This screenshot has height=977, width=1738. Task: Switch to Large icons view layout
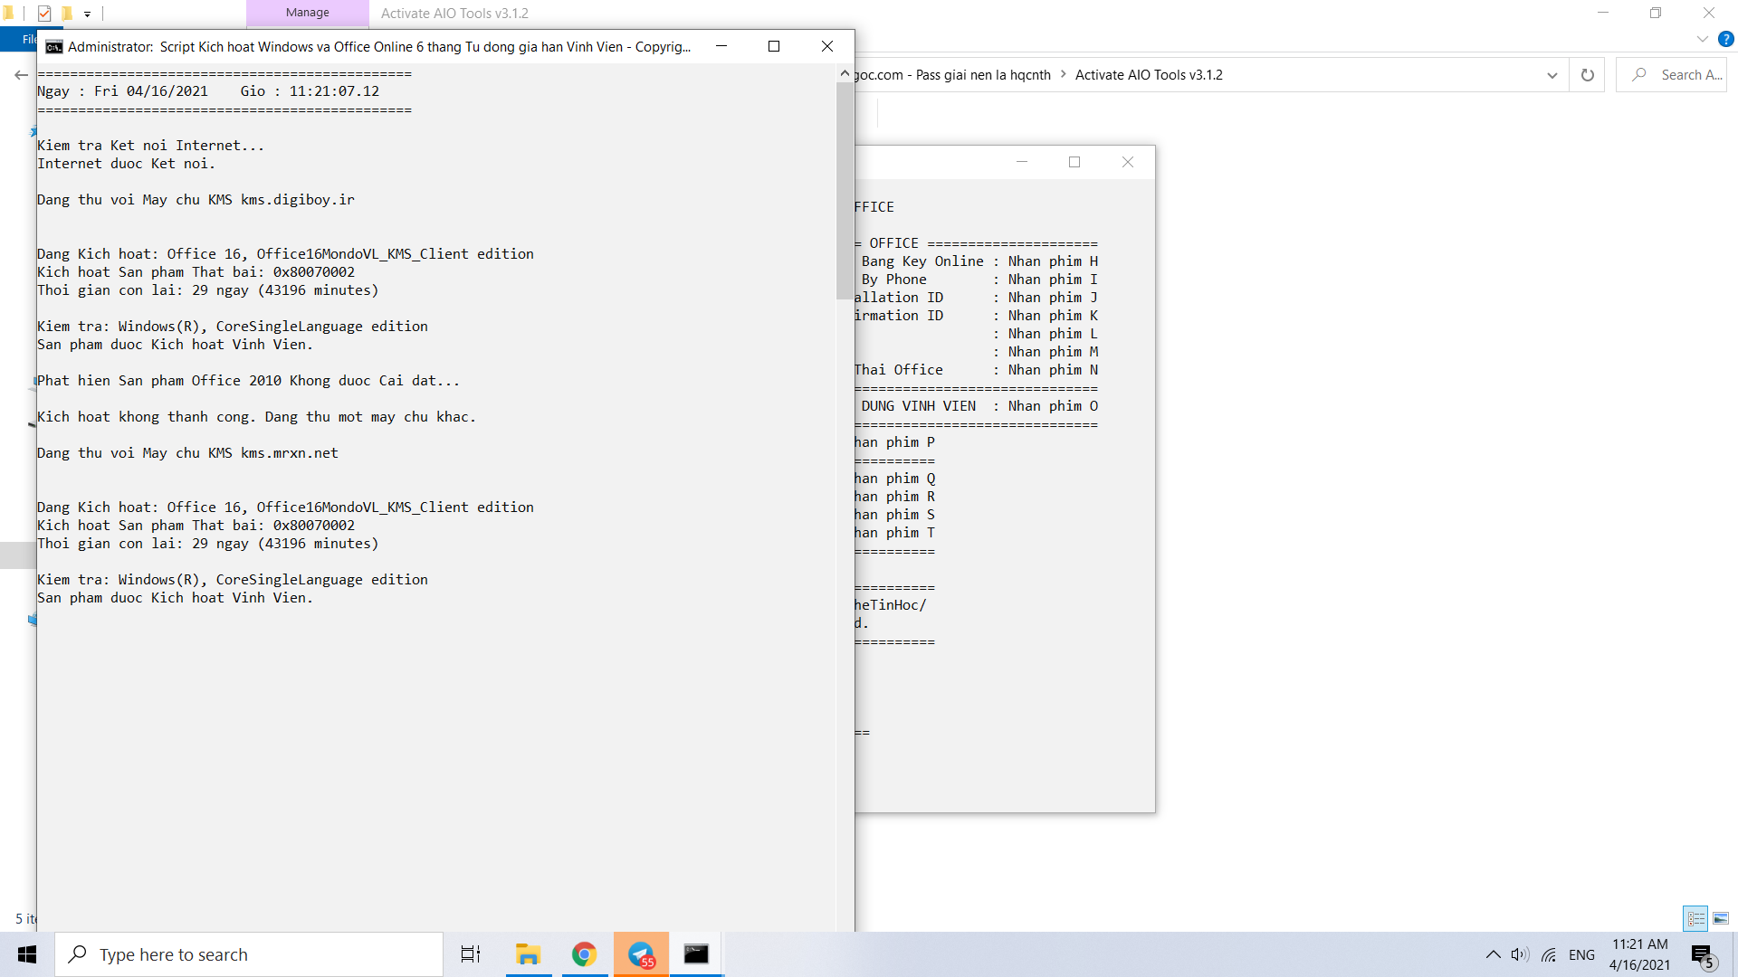click(x=1721, y=918)
